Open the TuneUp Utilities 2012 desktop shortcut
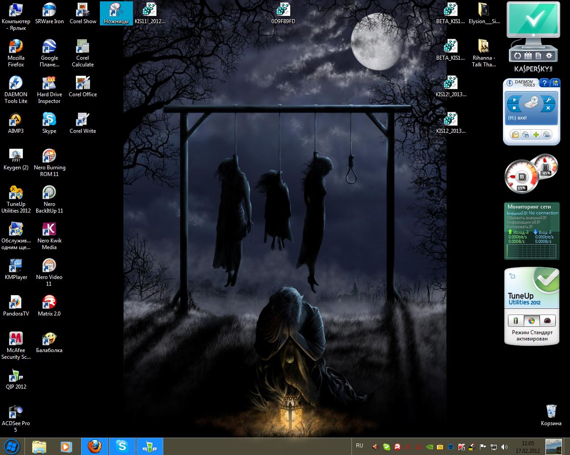This screenshot has height=455, width=570. click(16, 199)
